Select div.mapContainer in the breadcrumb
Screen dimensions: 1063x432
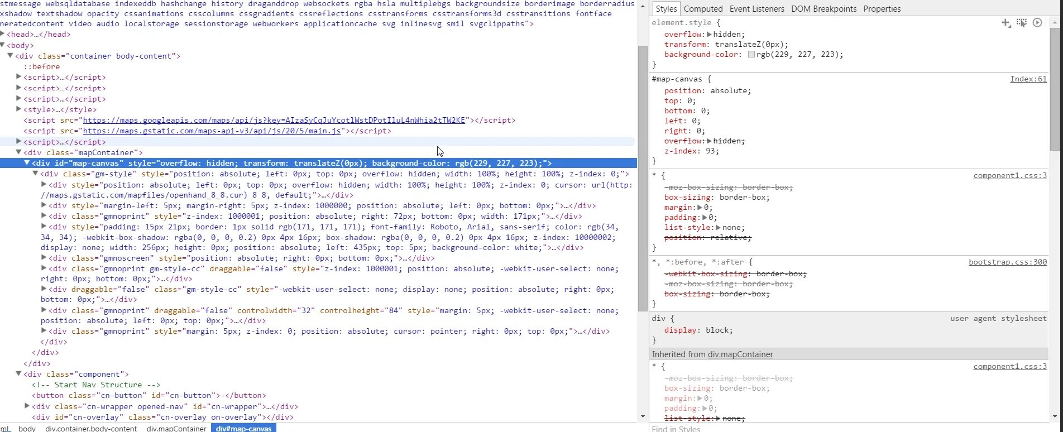point(176,428)
